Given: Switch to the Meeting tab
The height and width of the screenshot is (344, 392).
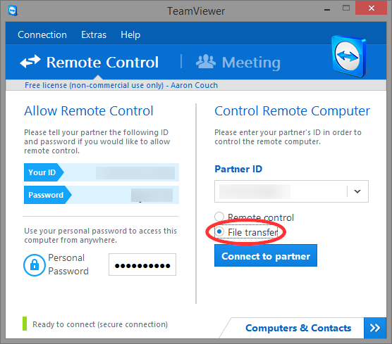Looking at the screenshot, I should (x=238, y=62).
